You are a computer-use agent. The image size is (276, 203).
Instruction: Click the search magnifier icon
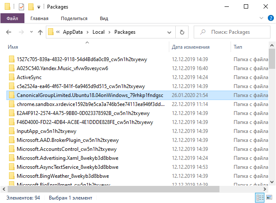point(203,32)
